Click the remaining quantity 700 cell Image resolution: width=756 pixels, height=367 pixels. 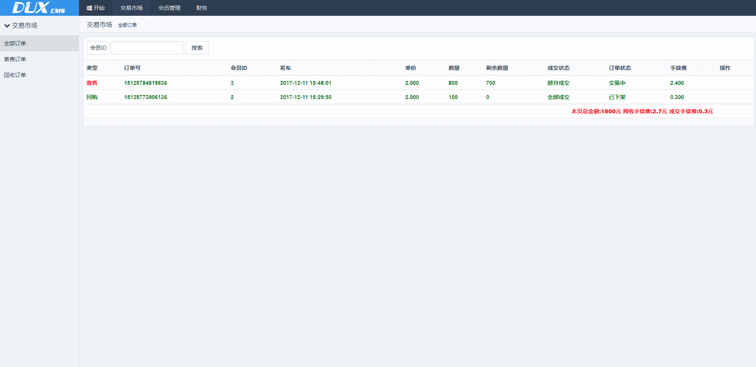point(491,83)
